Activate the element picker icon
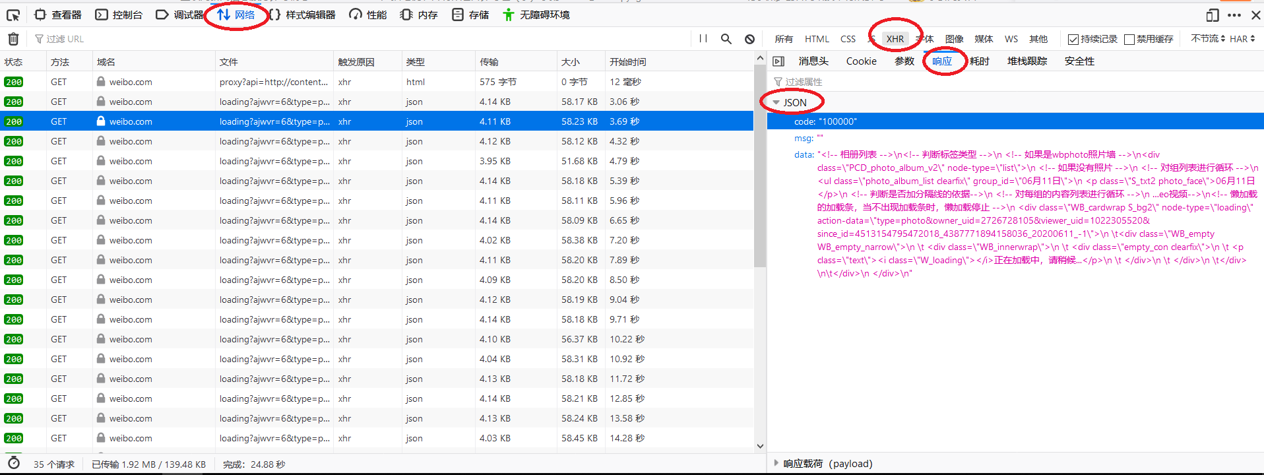This screenshot has height=475, width=1264. pos(13,15)
